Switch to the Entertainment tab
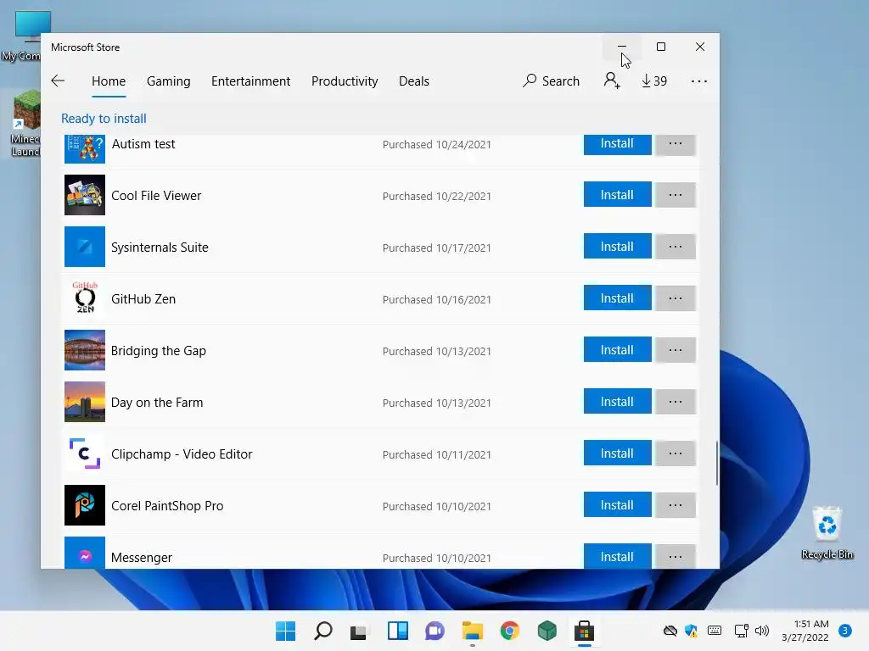This screenshot has height=651, width=869. 250,81
